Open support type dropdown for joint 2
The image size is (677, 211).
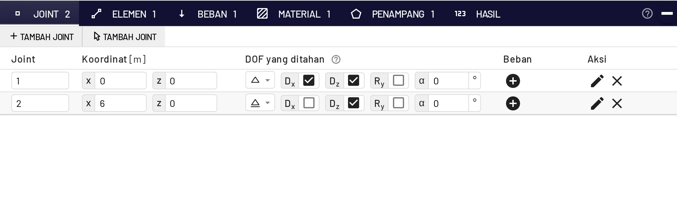click(x=260, y=103)
